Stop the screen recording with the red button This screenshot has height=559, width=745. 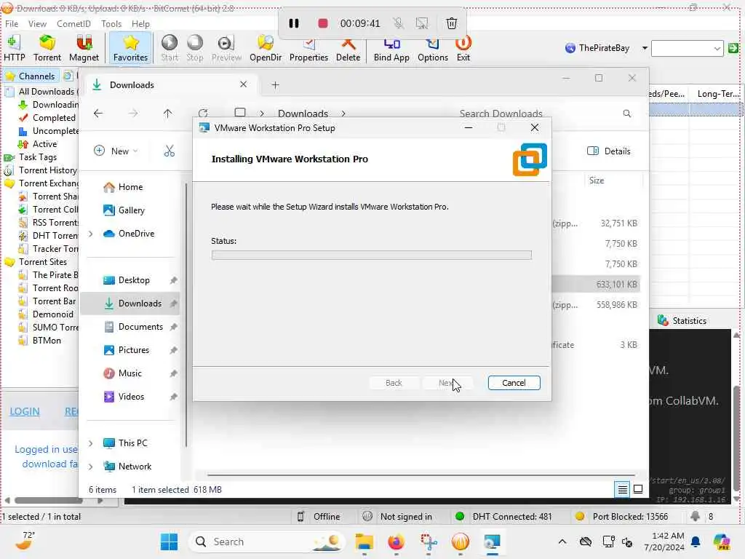point(322,23)
